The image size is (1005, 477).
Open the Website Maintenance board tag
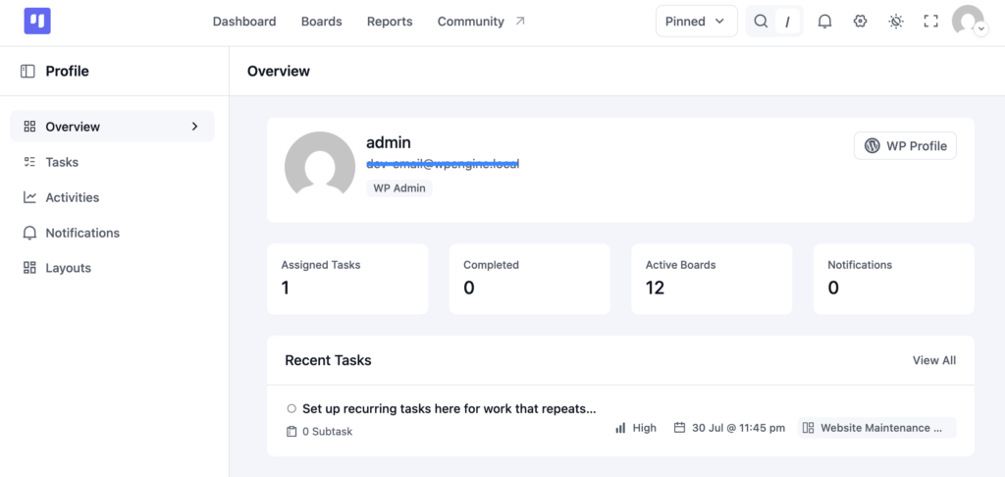click(876, 428)
